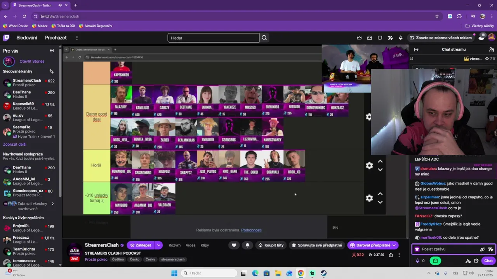Switch to the Klipy tab
Viewport: 497px width, 279px height.
pyautogui.click(x=205, y=245)
